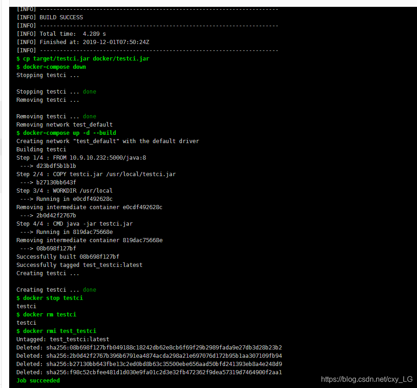
Task: Click the 'Creating network "test_default"' line
Action: (x=108, y=141)
